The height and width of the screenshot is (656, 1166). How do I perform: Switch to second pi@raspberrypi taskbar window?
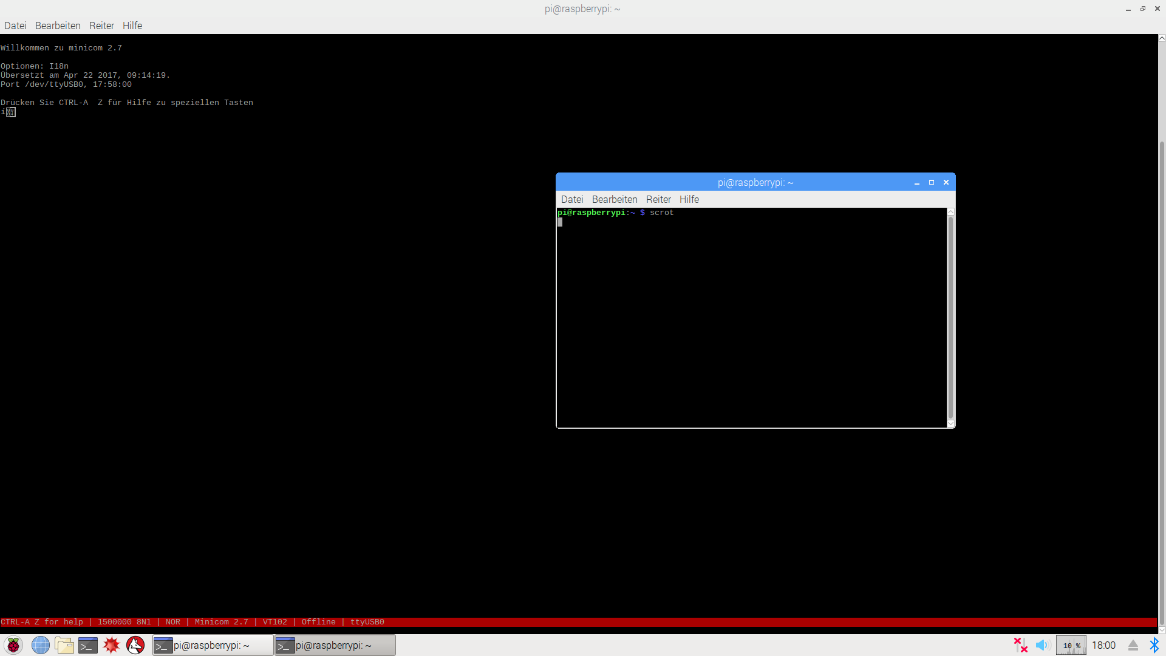coord(335,645)
